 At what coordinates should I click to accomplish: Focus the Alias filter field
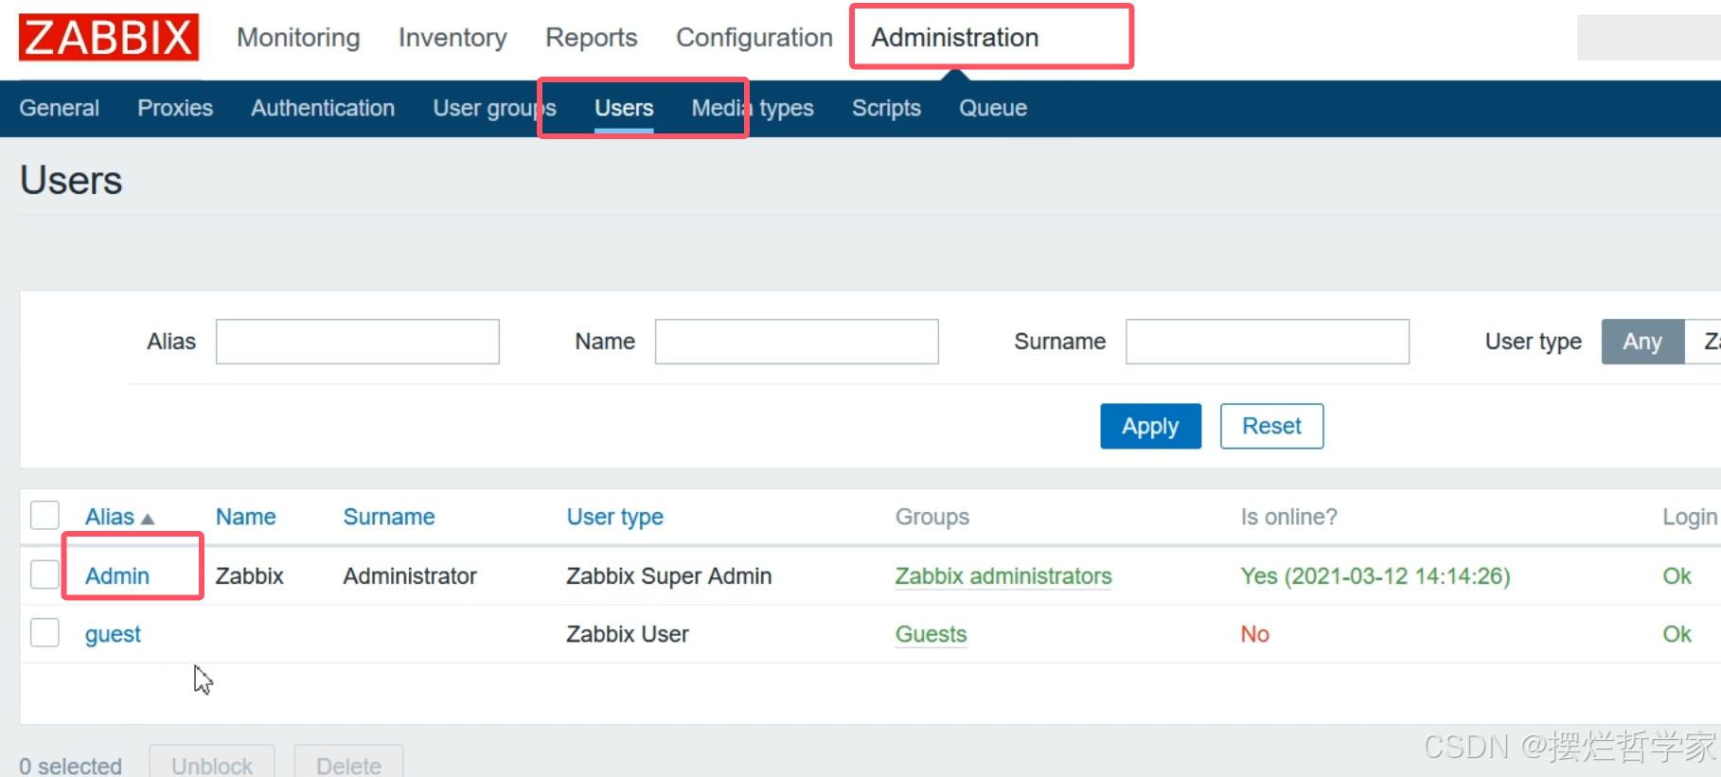[358, 342]
